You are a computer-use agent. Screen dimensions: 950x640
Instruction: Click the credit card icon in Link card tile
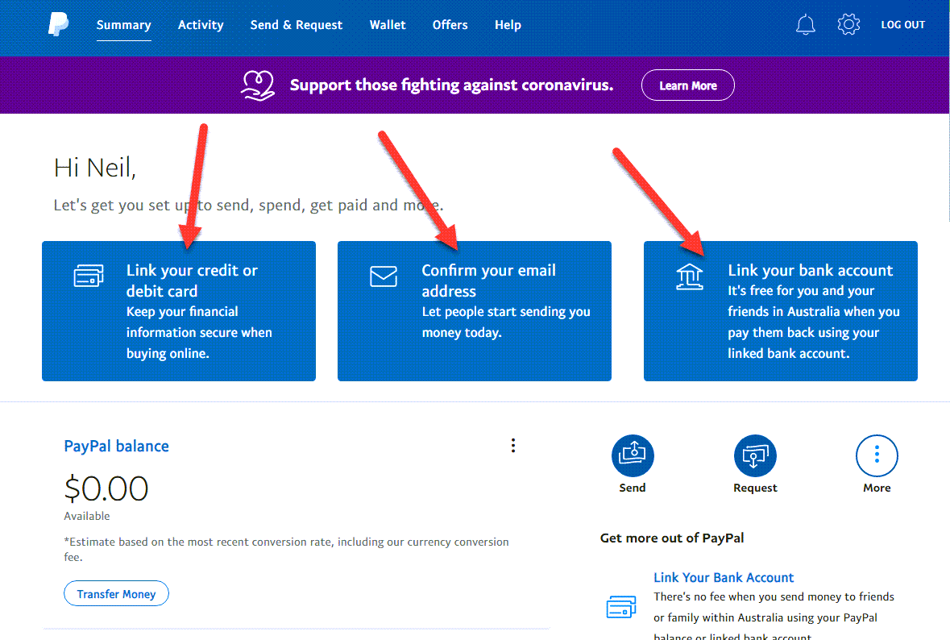[x=89, y=276]
